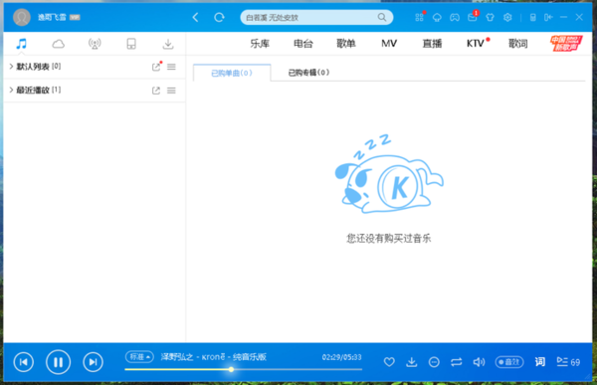Skip to the next track
The height and width of the screenshot is (385, 597).
(x=93, y=362)
